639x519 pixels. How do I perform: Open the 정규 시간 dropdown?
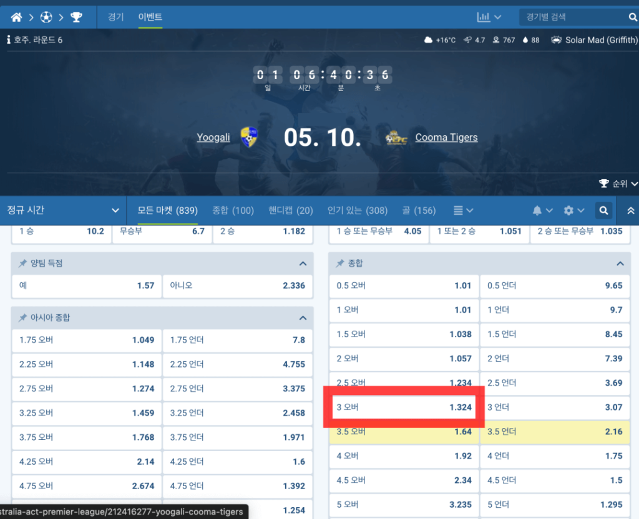pos(62,211)
